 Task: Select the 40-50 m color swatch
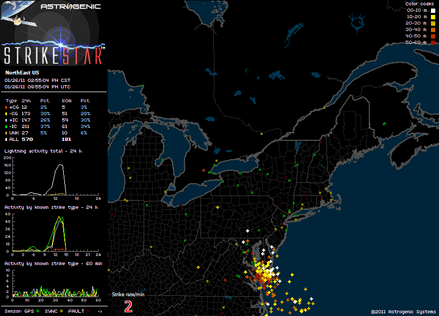(x=433, y=36)
